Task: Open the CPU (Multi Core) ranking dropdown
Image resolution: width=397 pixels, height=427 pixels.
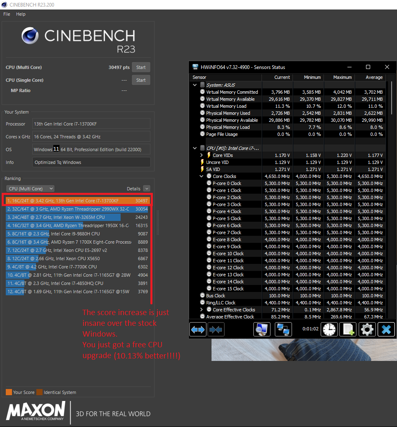Action: click(x=31, y=189)
